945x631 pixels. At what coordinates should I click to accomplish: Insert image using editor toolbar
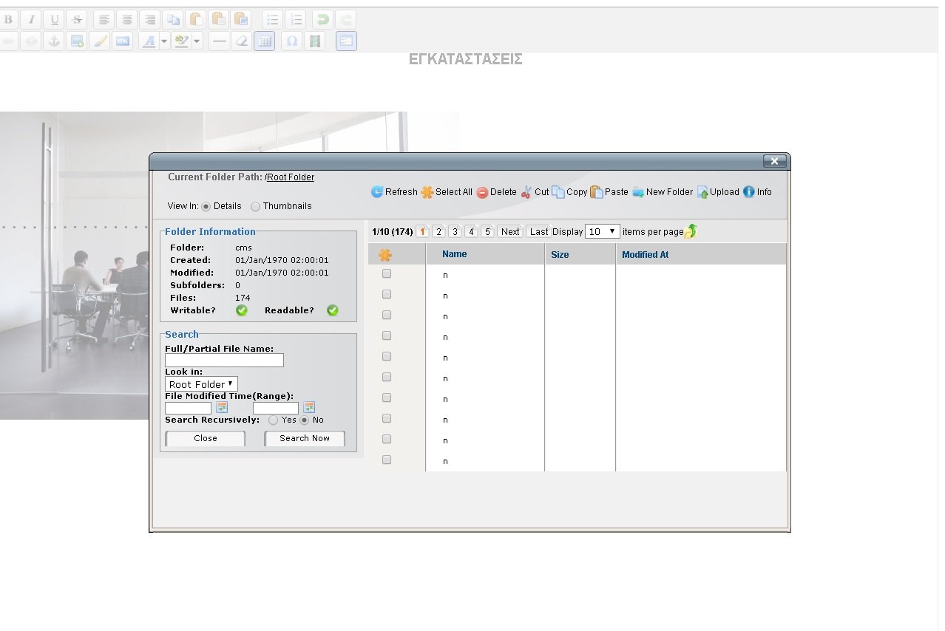[76, 41]
